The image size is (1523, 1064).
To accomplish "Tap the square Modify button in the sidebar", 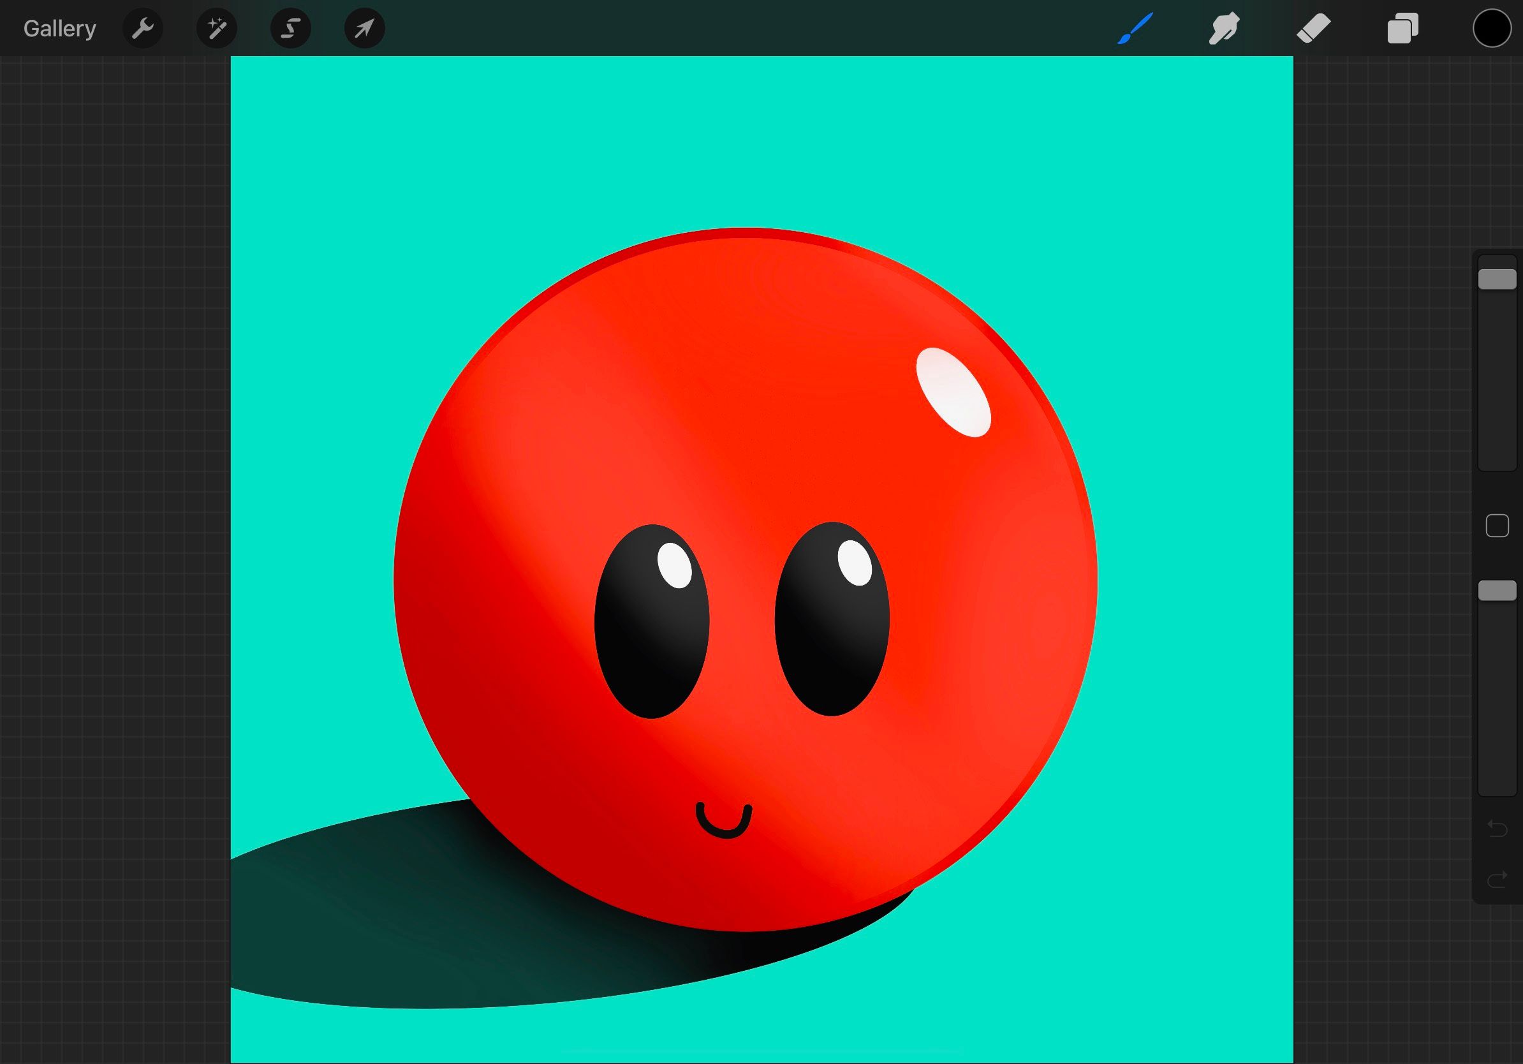I will [1497, 526].
